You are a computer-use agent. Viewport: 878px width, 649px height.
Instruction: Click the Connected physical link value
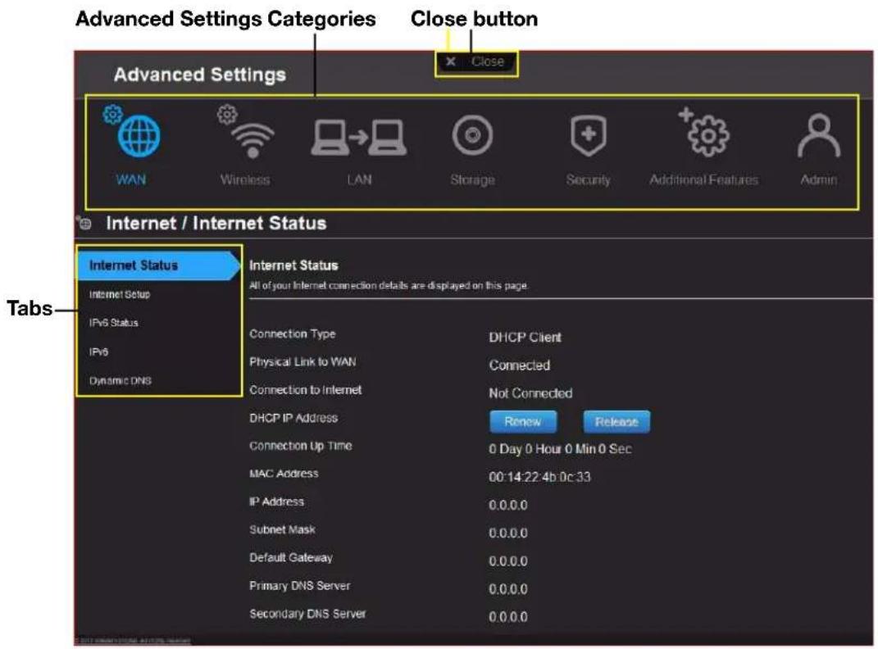point(519,365)
